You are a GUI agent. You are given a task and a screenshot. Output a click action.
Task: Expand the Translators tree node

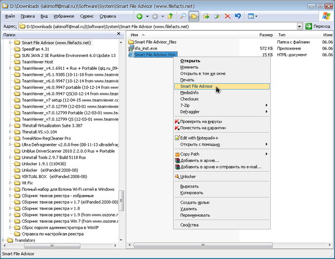point(3,240)
